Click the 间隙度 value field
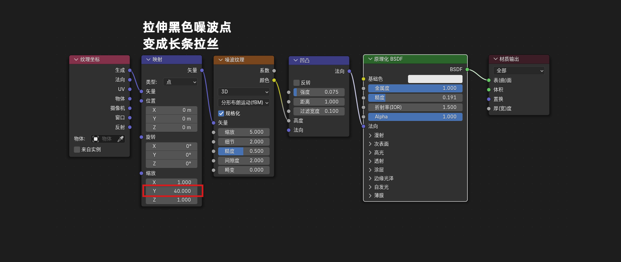This screenshot has height=262, width=621. (244, 160)
